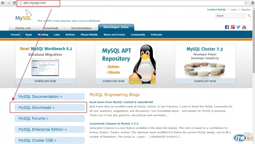Go to Bugs in blue navbar

(29, 35)
